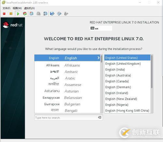Restart the virtual machine icon

25,14
